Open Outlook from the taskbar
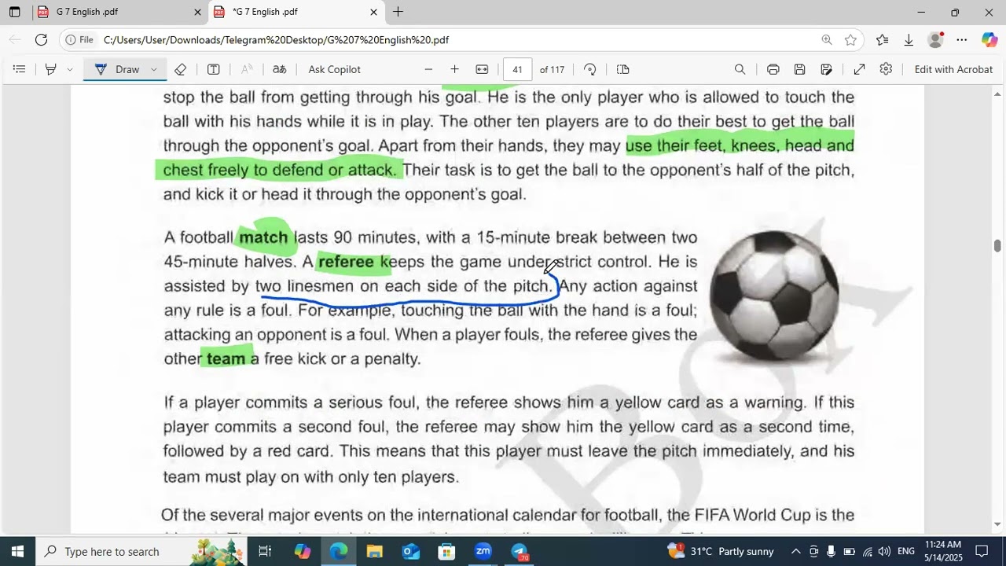This screenshot has width=1006, height=566. click(411, 551)
